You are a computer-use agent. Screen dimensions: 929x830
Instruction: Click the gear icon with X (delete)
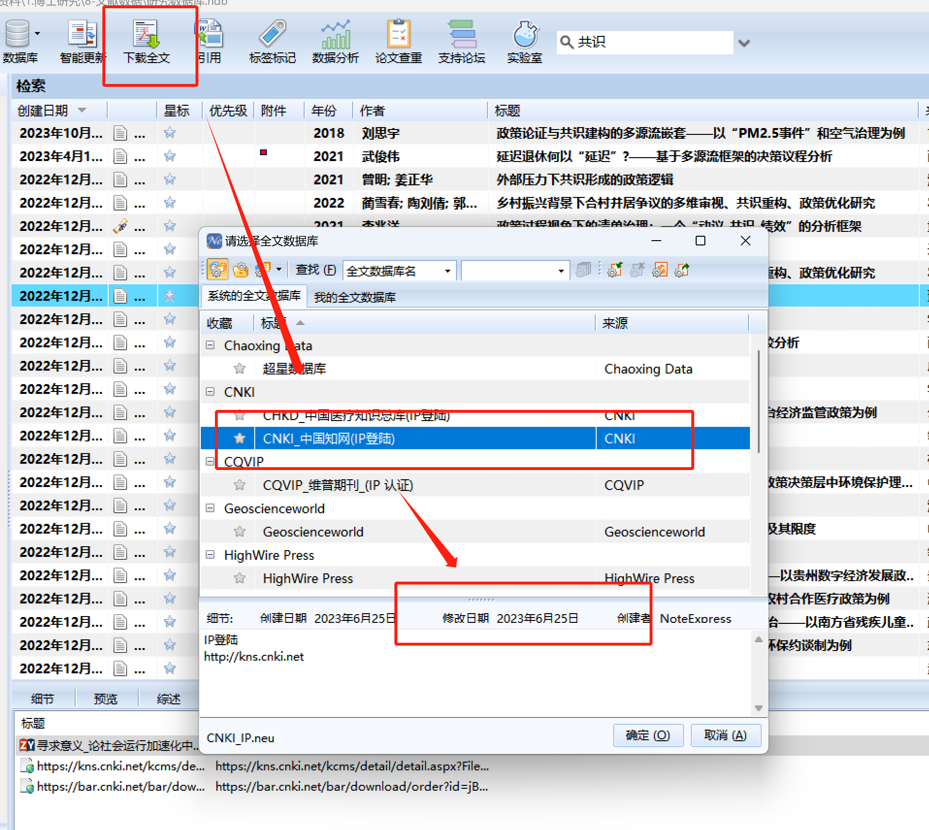[x=637, y=270]
